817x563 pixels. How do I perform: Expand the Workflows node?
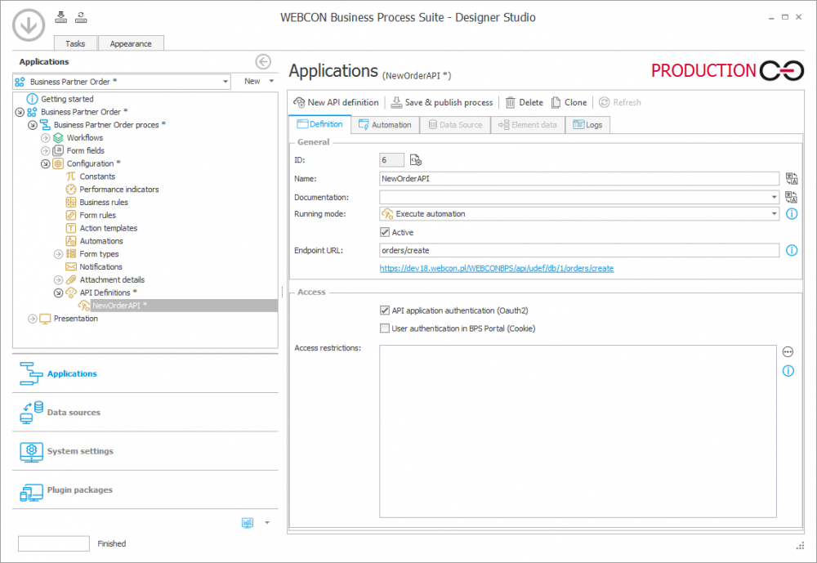(45, 137)
